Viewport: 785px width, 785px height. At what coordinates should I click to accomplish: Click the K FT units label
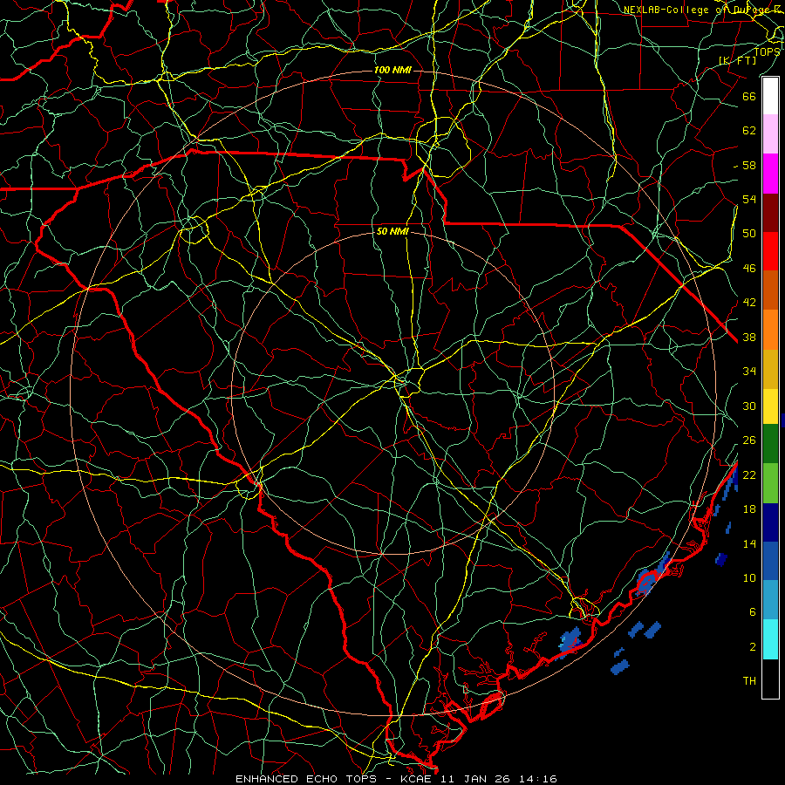[737, 61]
